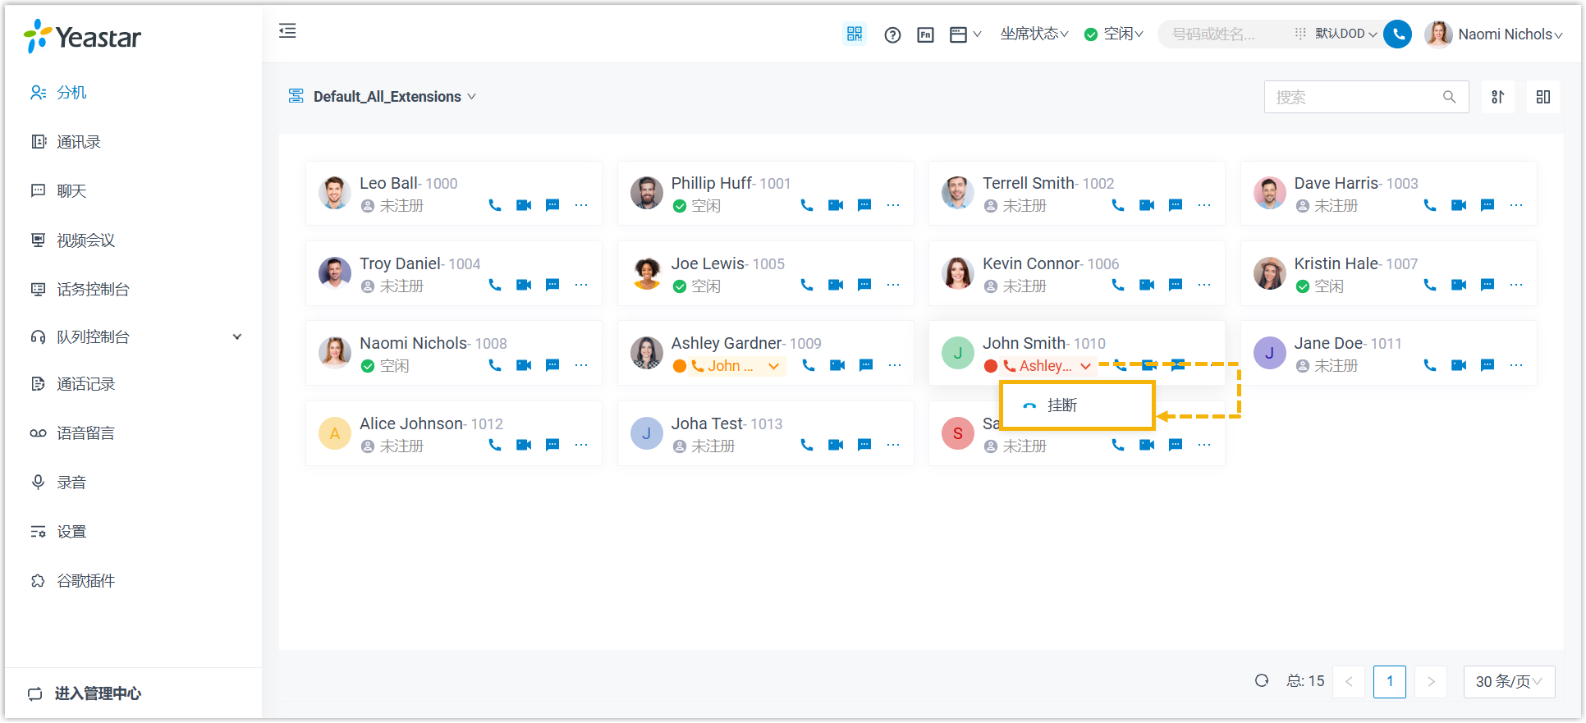Toggle the extension sort order button
This screenshot has width=1586, height=723.
1497,97
